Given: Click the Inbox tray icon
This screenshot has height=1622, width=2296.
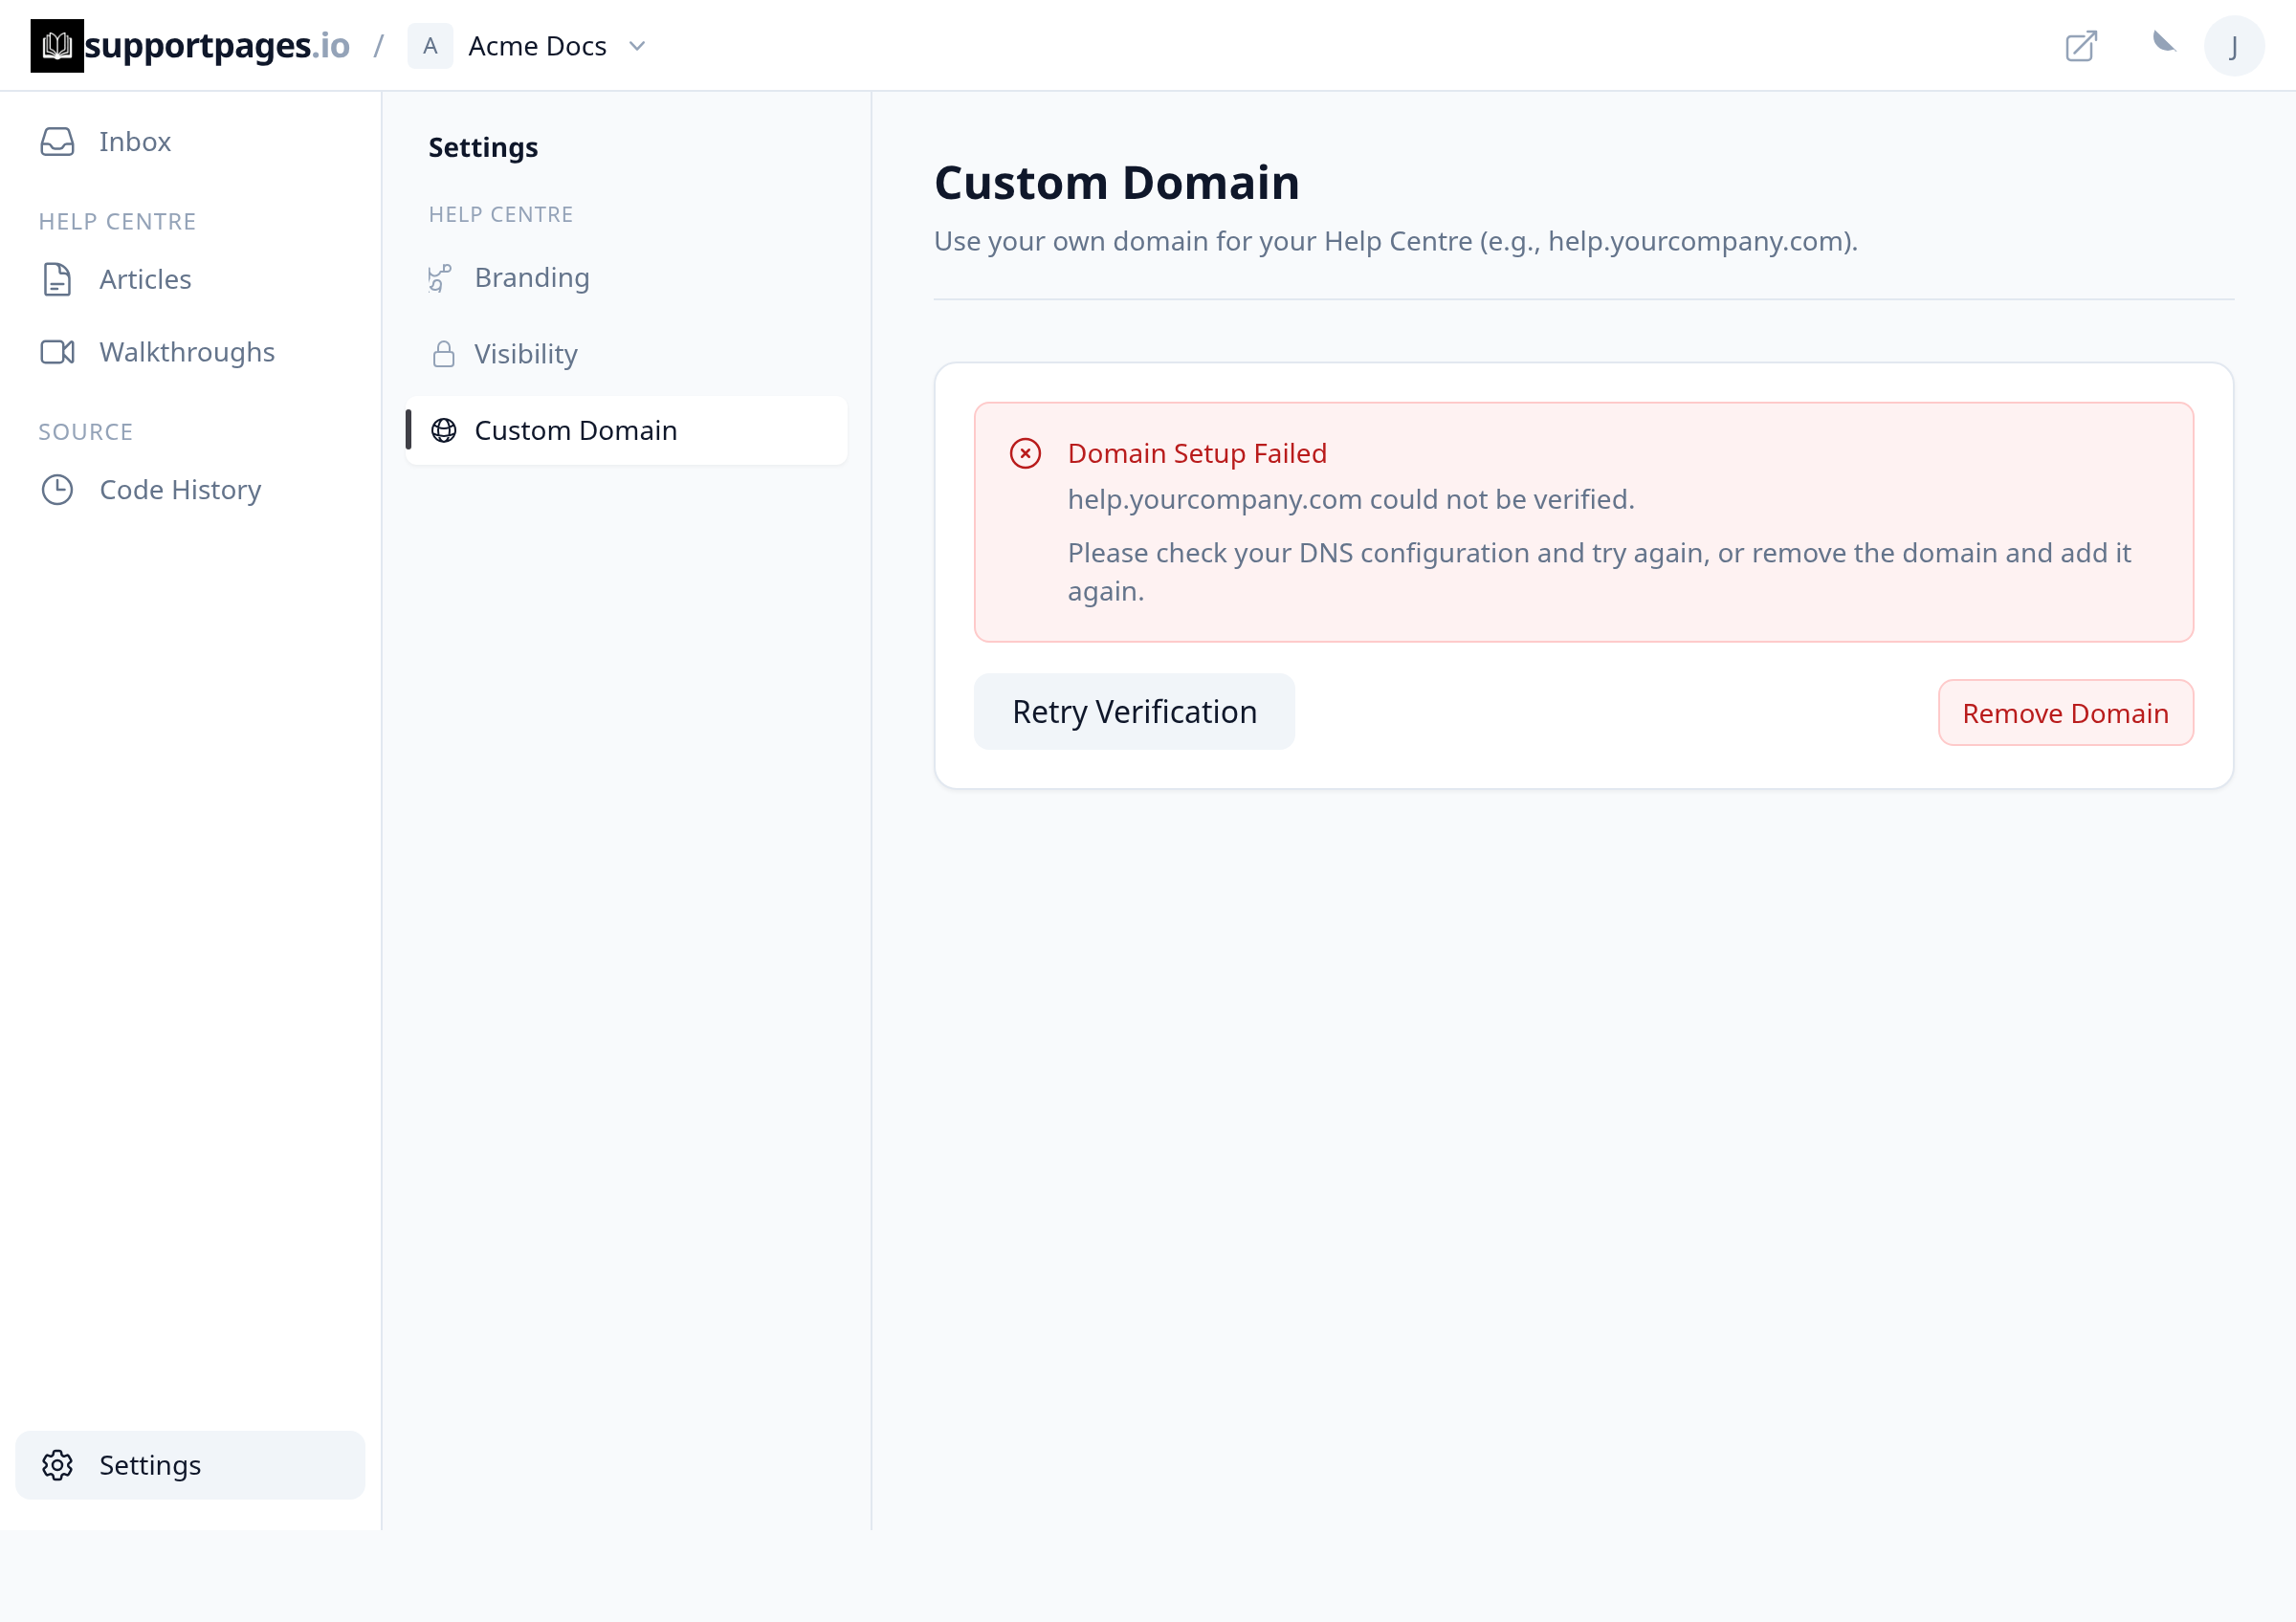Looking at the screenshot, I should (x=57, y=142).
